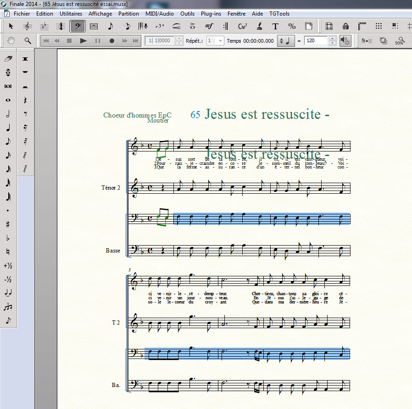Screen dimensions: 412x409
Task: Open the Plug-ins menu
Action: pos(211,14)
